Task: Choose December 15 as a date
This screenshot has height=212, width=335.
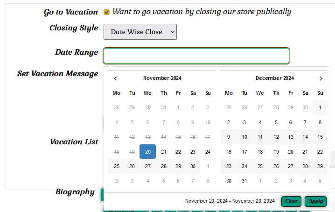Action: click(x=320, y=137)
